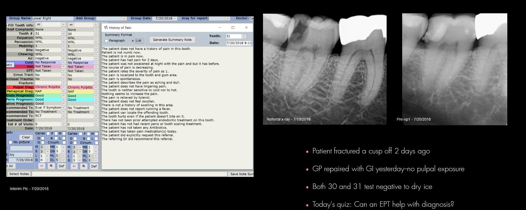Click line 'The patient is in pain now.'
526x210 pixels.
[x=122, y=56]
